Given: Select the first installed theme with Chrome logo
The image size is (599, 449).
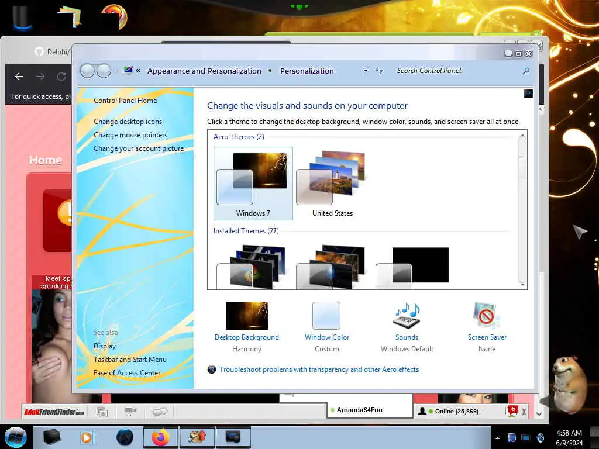Looking at the screenshot, I should (x=252, y=267).
